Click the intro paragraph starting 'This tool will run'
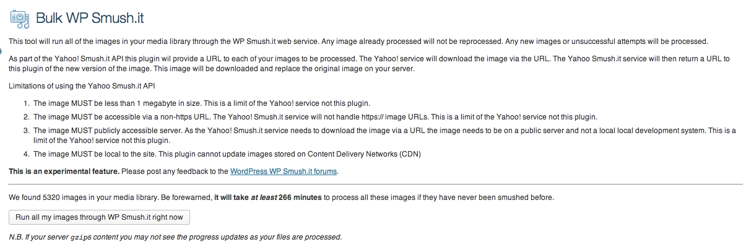Viewport: 746px width, 247px height. click(x=358, y=41)
